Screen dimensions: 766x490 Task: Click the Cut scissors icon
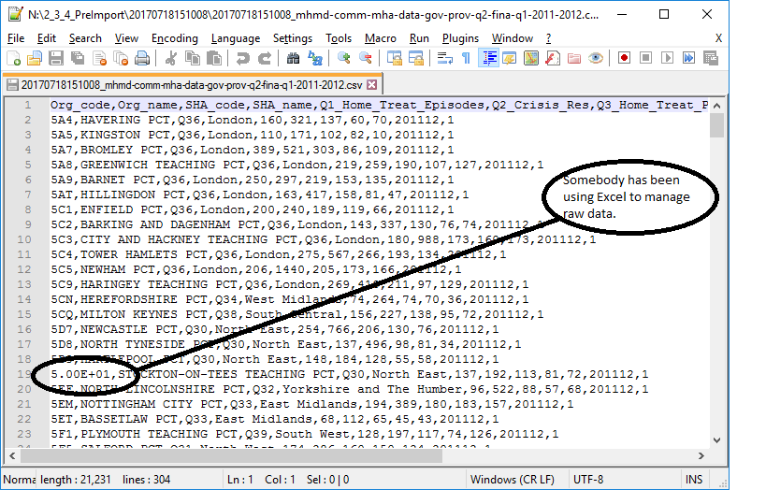[170, 59]
